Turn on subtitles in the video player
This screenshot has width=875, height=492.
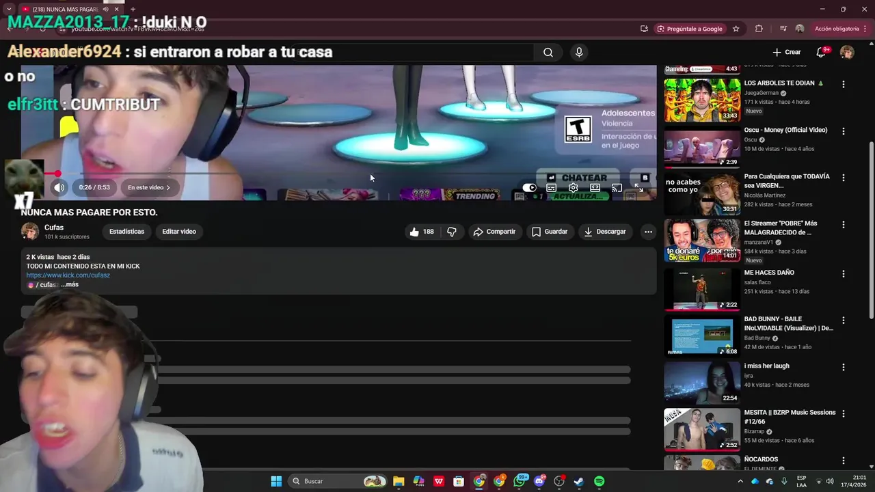click(x=552, y=188)
